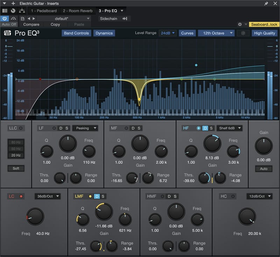The width and height of the screenshot is (280, 257).
Task: Open the LF Peaking filter type dropdown
Action: click(85, 128)
